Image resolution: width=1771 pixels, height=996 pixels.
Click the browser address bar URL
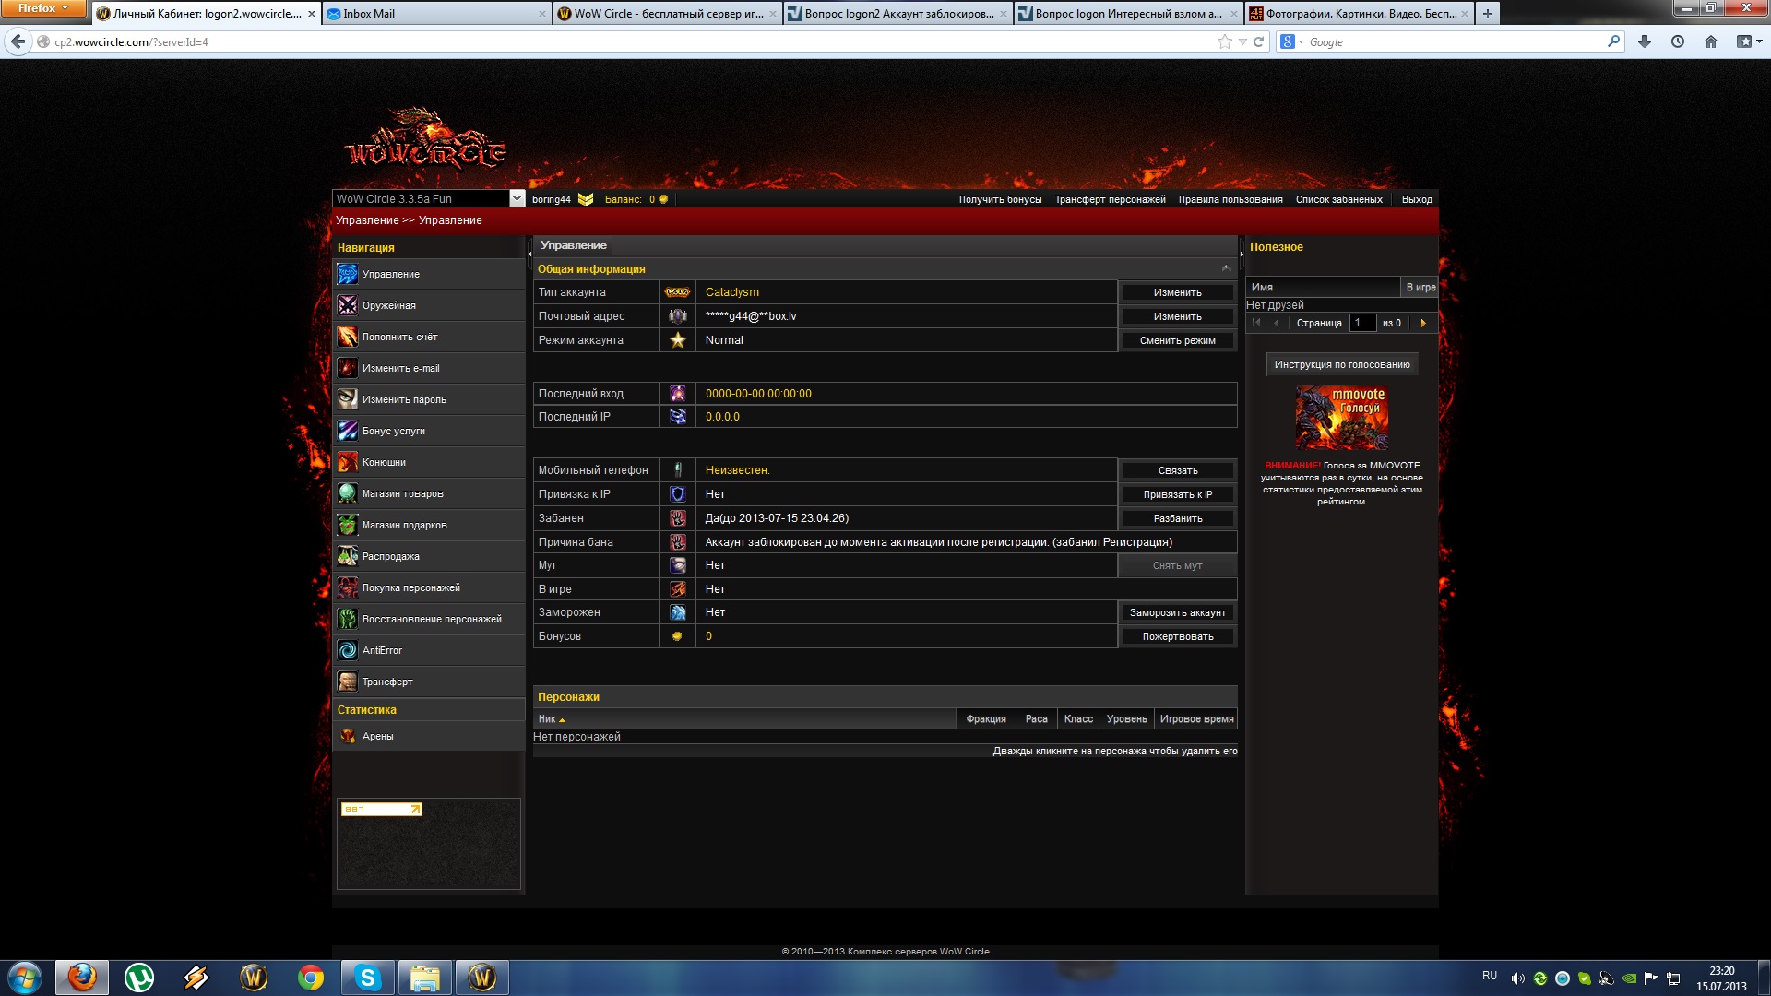[x=131, y=42]
